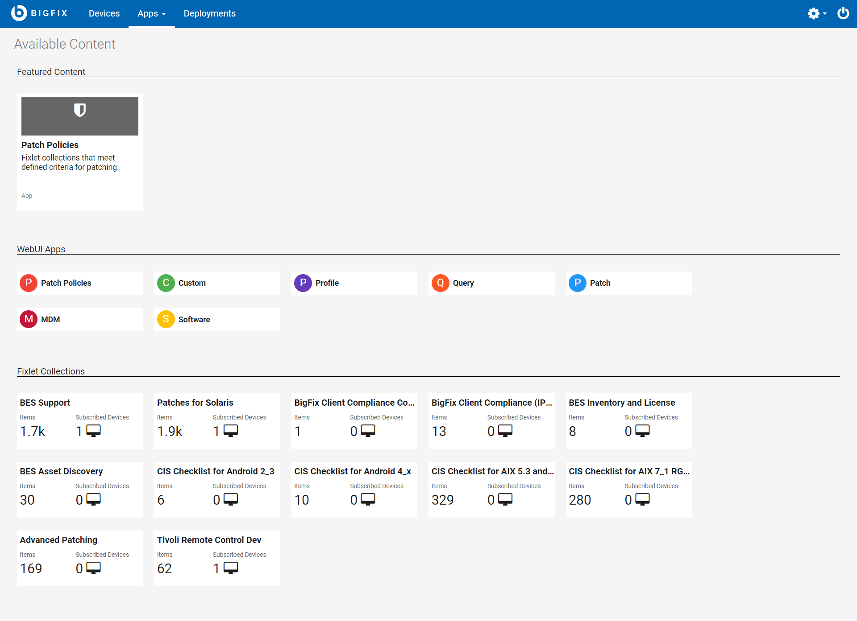The width and height of the screenshot is (857, 621).
Task: Select the Query app Q icon
Action: point(441,283)
